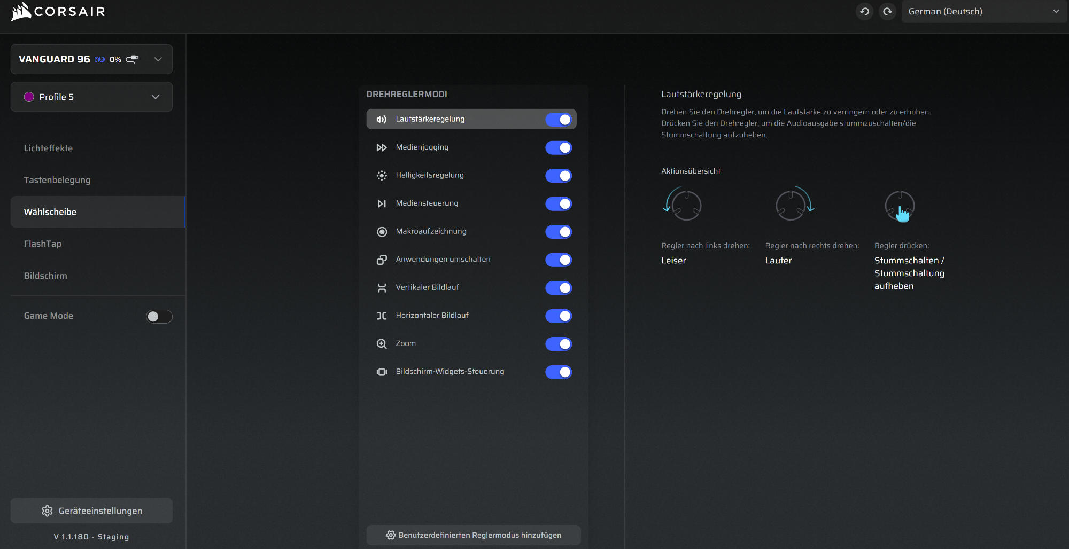Click Benutzerdefinierten Reglermodus hinzufügen button
Screen dimensions: 1069x549
474,535
